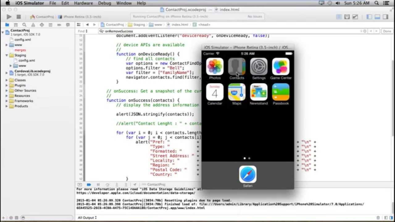Expand the Other Sources group
The width and height of the screenshot is (395, 222).
tap(6, 91)
